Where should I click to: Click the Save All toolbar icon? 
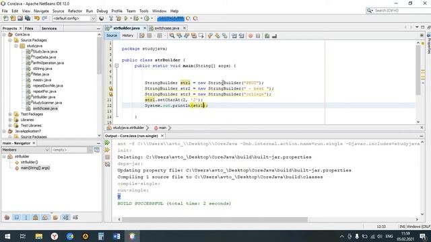point(28,18)
